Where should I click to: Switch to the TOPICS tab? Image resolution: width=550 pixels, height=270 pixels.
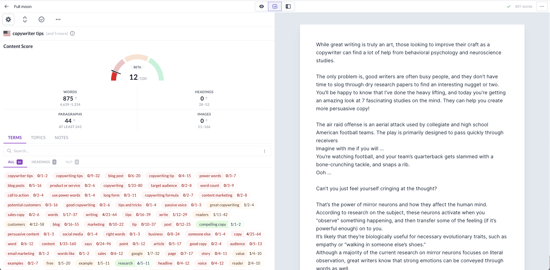38,138
